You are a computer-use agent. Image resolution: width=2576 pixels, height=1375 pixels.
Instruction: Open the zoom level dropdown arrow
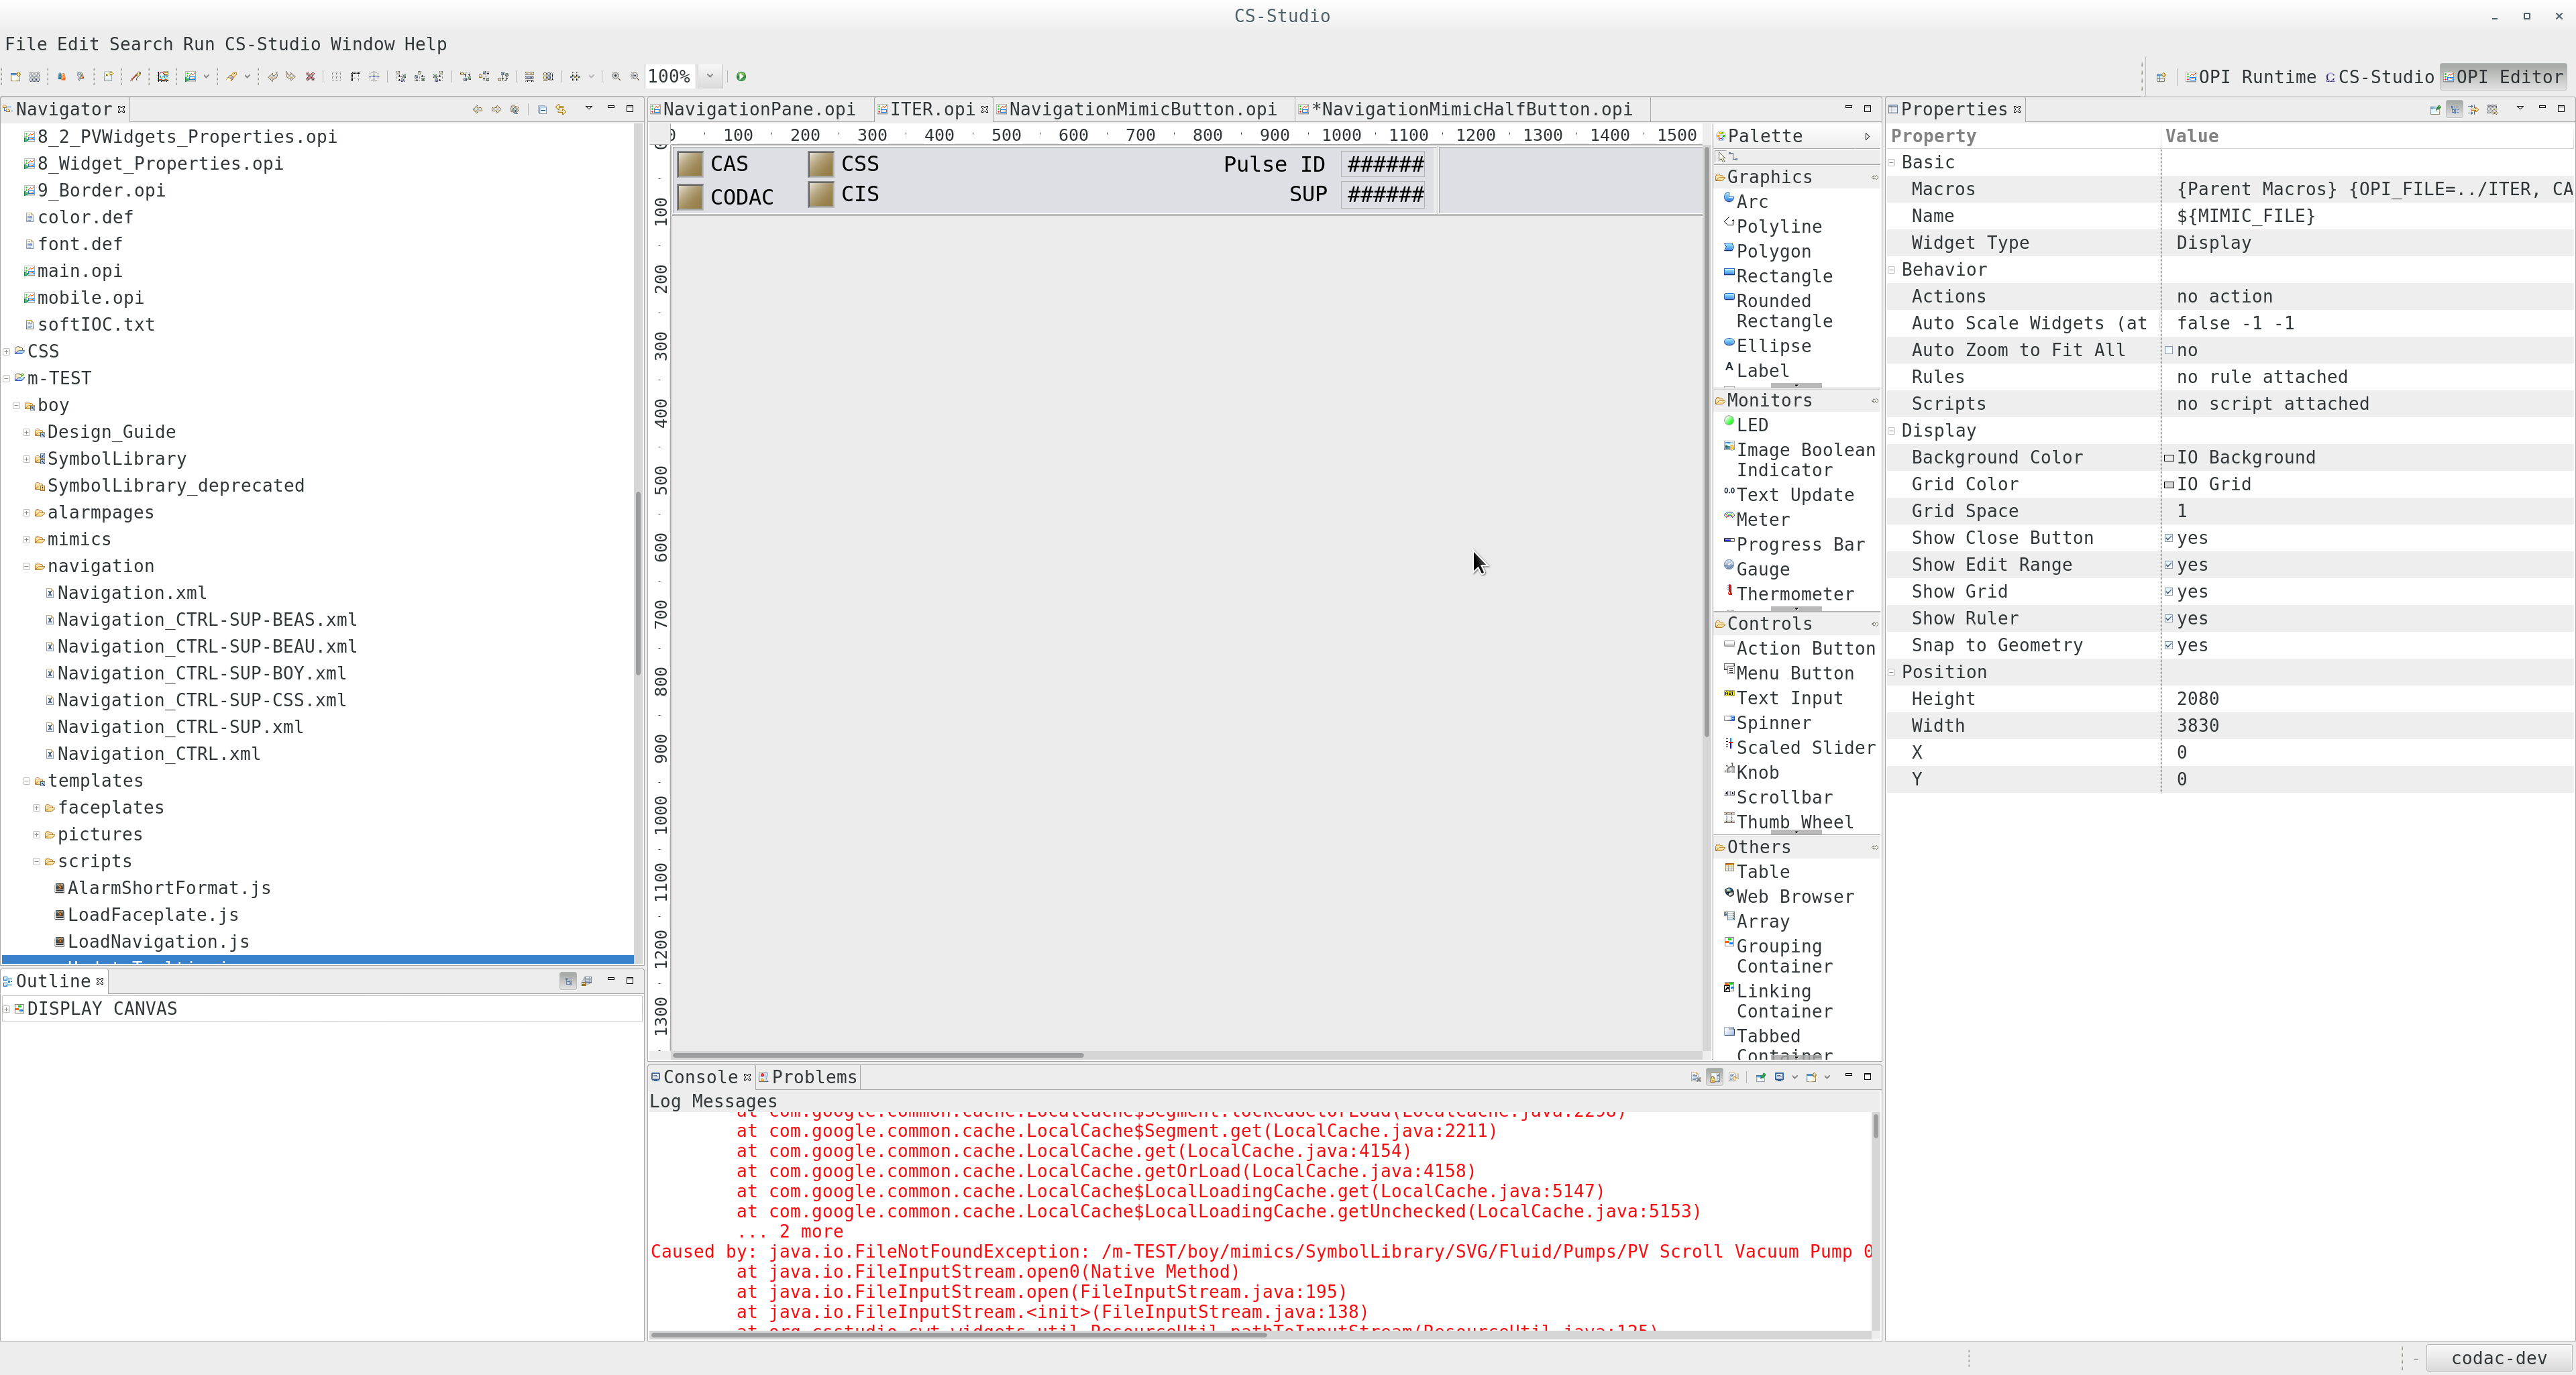pyautogui.click(x=710, y=76)
